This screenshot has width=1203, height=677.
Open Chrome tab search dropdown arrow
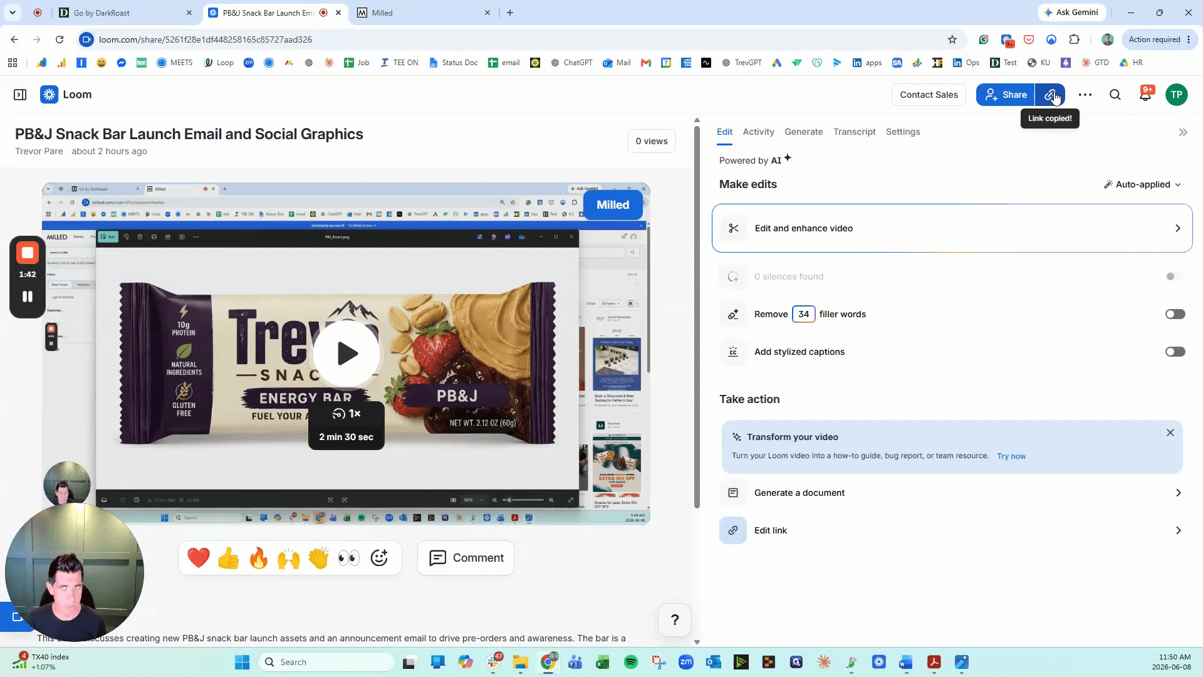12,13
